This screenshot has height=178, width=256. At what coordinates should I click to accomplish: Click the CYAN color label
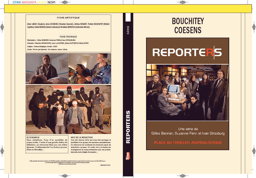click(x=17, y=2)
